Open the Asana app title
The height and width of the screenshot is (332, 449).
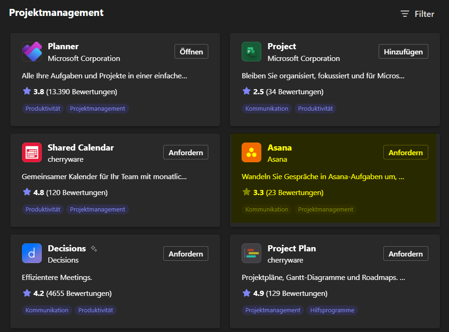tap(280, 148)
